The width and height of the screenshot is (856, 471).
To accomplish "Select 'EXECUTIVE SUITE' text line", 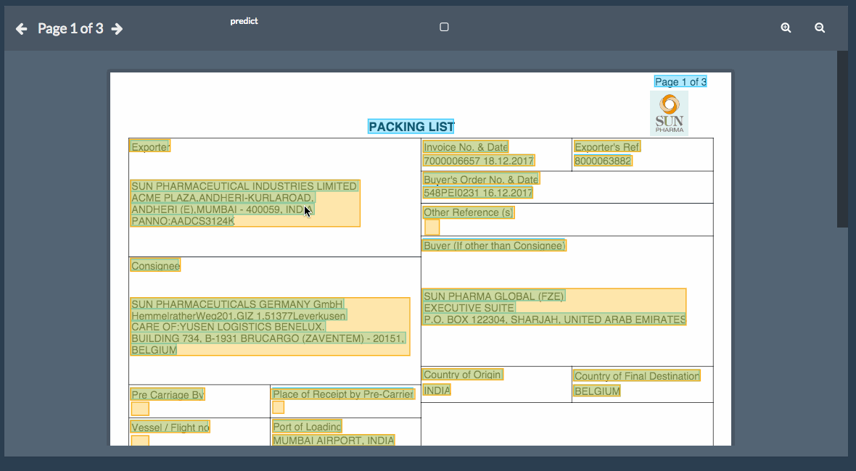I will (469, 308).
